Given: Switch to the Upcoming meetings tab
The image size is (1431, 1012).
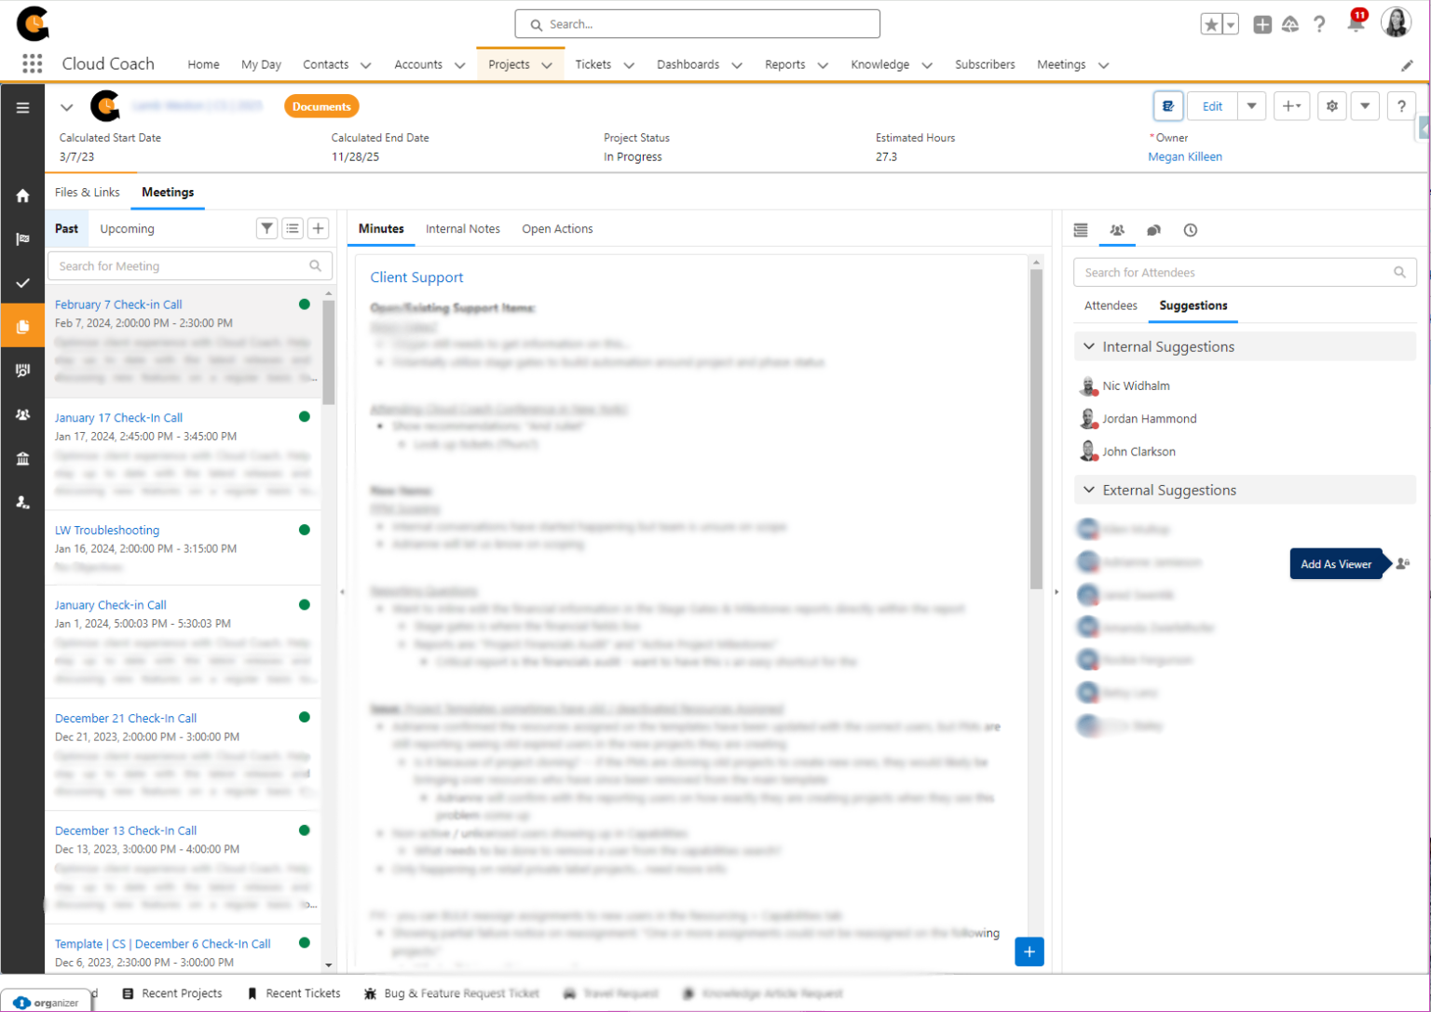Looking at the screenshot, I should [127, 228].
